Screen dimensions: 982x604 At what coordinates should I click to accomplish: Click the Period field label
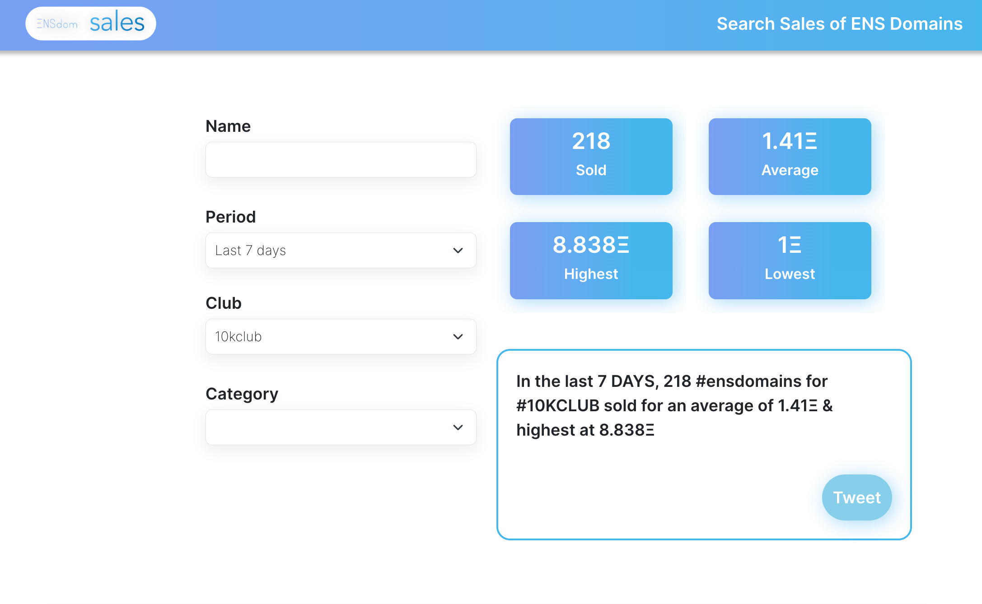pyautogui.click(x=230, y=217)
